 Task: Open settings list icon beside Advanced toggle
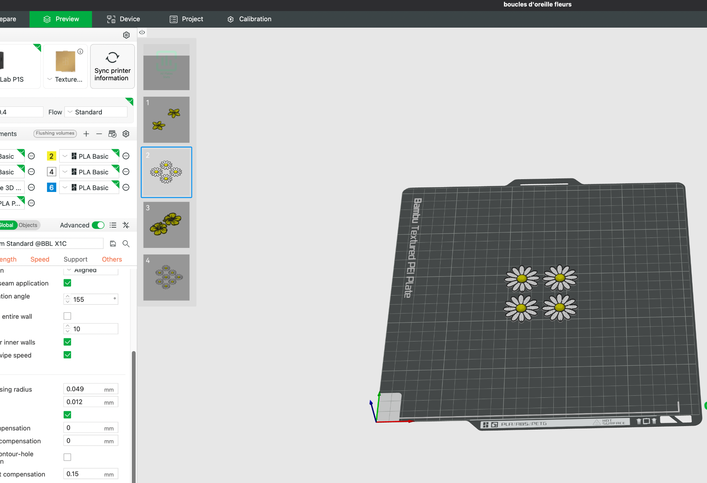(x=113, y=225)
